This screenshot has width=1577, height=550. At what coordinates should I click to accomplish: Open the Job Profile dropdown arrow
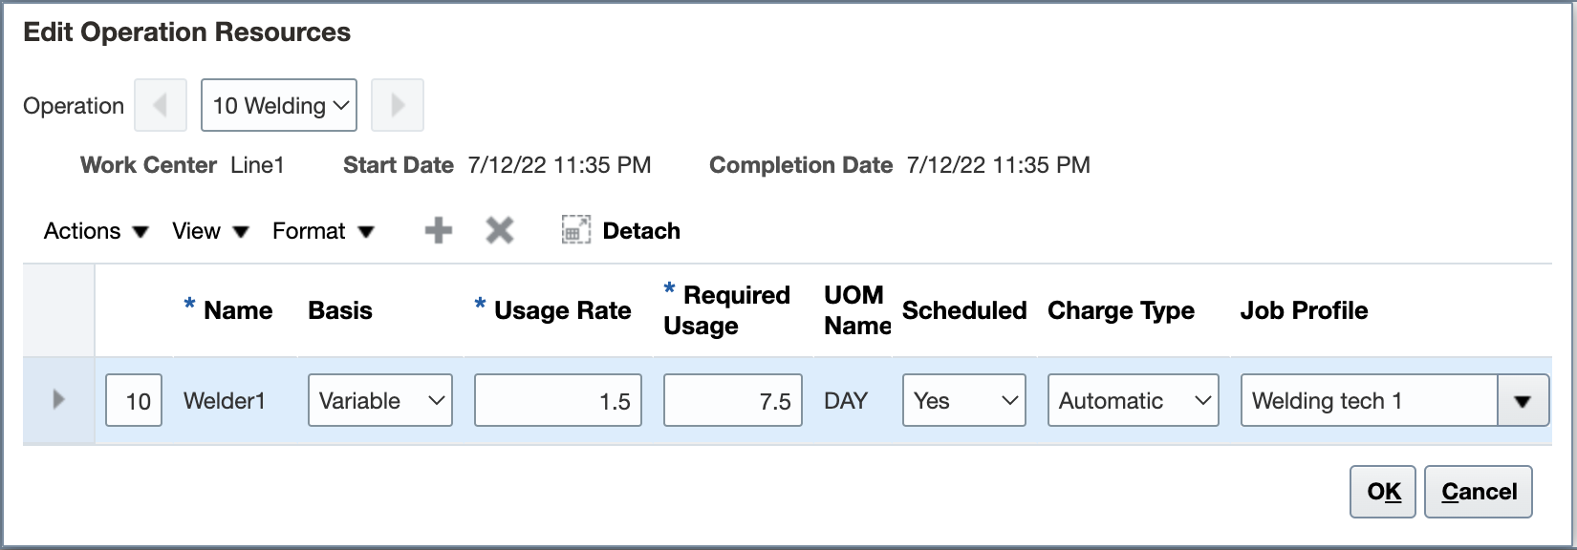click(x=1523, y=400)
